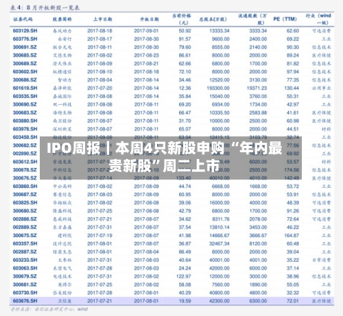Click total shares value 14666.67
Image resolution: width=343 pixels, height=316 pixels.
pos(220,236)
